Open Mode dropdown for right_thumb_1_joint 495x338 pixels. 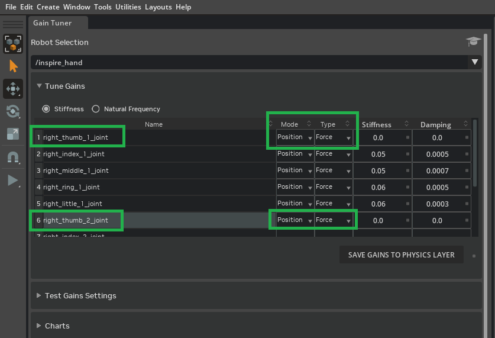[x=295, y=137]
